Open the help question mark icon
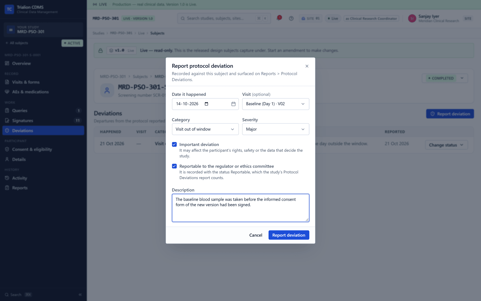 click(x=291, y=18)
